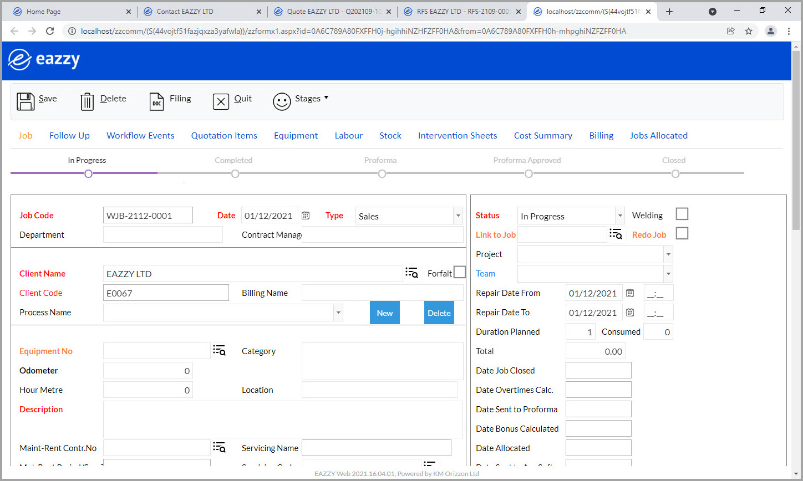The width and height of the screenshot is (803, 481).
Task: Select the Job tab
Action: [26, 135]
